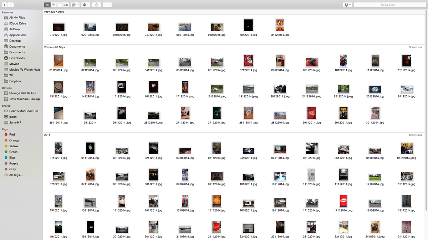428x240 pixels.
Task: Click the Edit Tags toolbar button
Action: (x=107, y=5)
